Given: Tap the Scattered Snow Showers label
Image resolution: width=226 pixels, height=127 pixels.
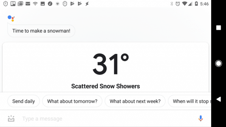Looking at the screenshot, I should (106, 86).
